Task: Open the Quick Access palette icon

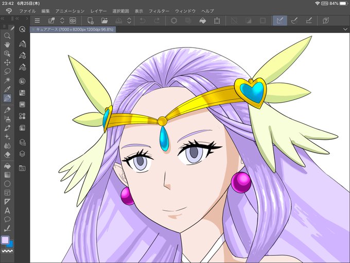Action: [22, 29]
